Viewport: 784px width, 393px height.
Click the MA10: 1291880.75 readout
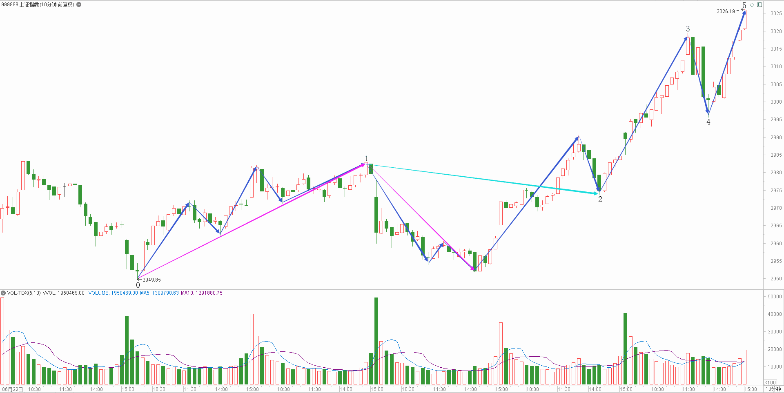pos(202,293)
